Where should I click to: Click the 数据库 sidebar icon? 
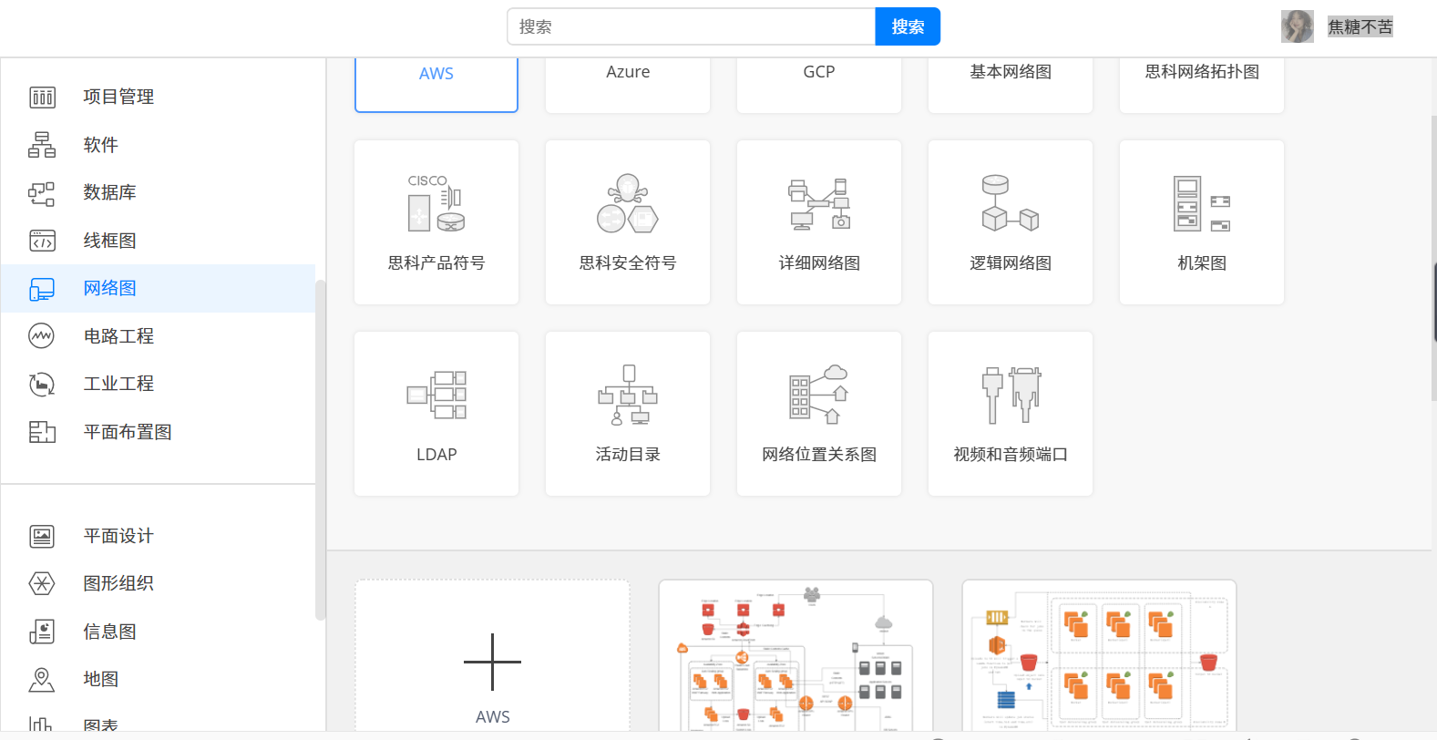click(x=42, y=192)
